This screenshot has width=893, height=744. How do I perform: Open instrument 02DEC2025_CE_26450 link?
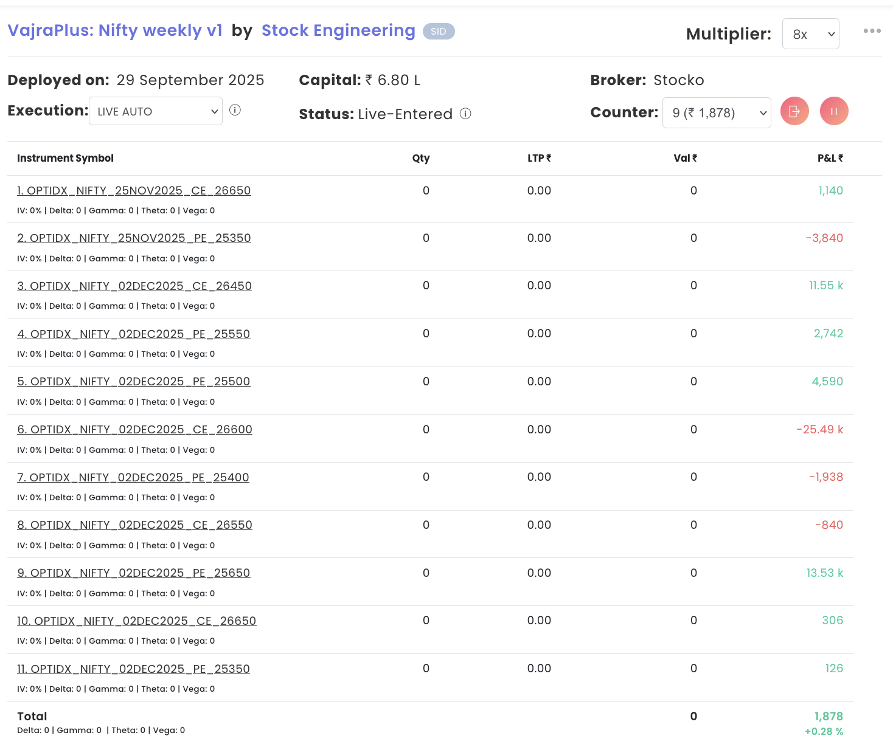tap(134, 286)
